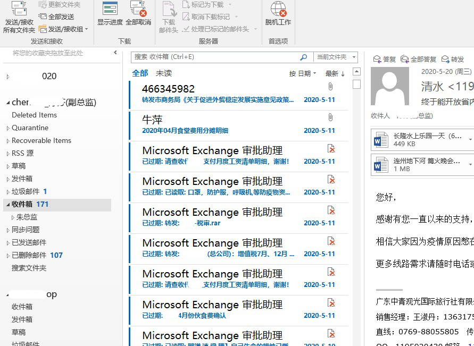Select the 全部 mail filter tab
Screen dimensions: 474x346
[140, 73]
